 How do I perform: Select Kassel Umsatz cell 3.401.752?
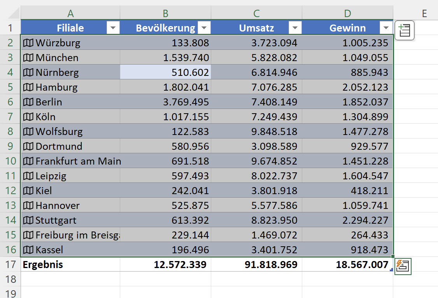pos(256,249)
